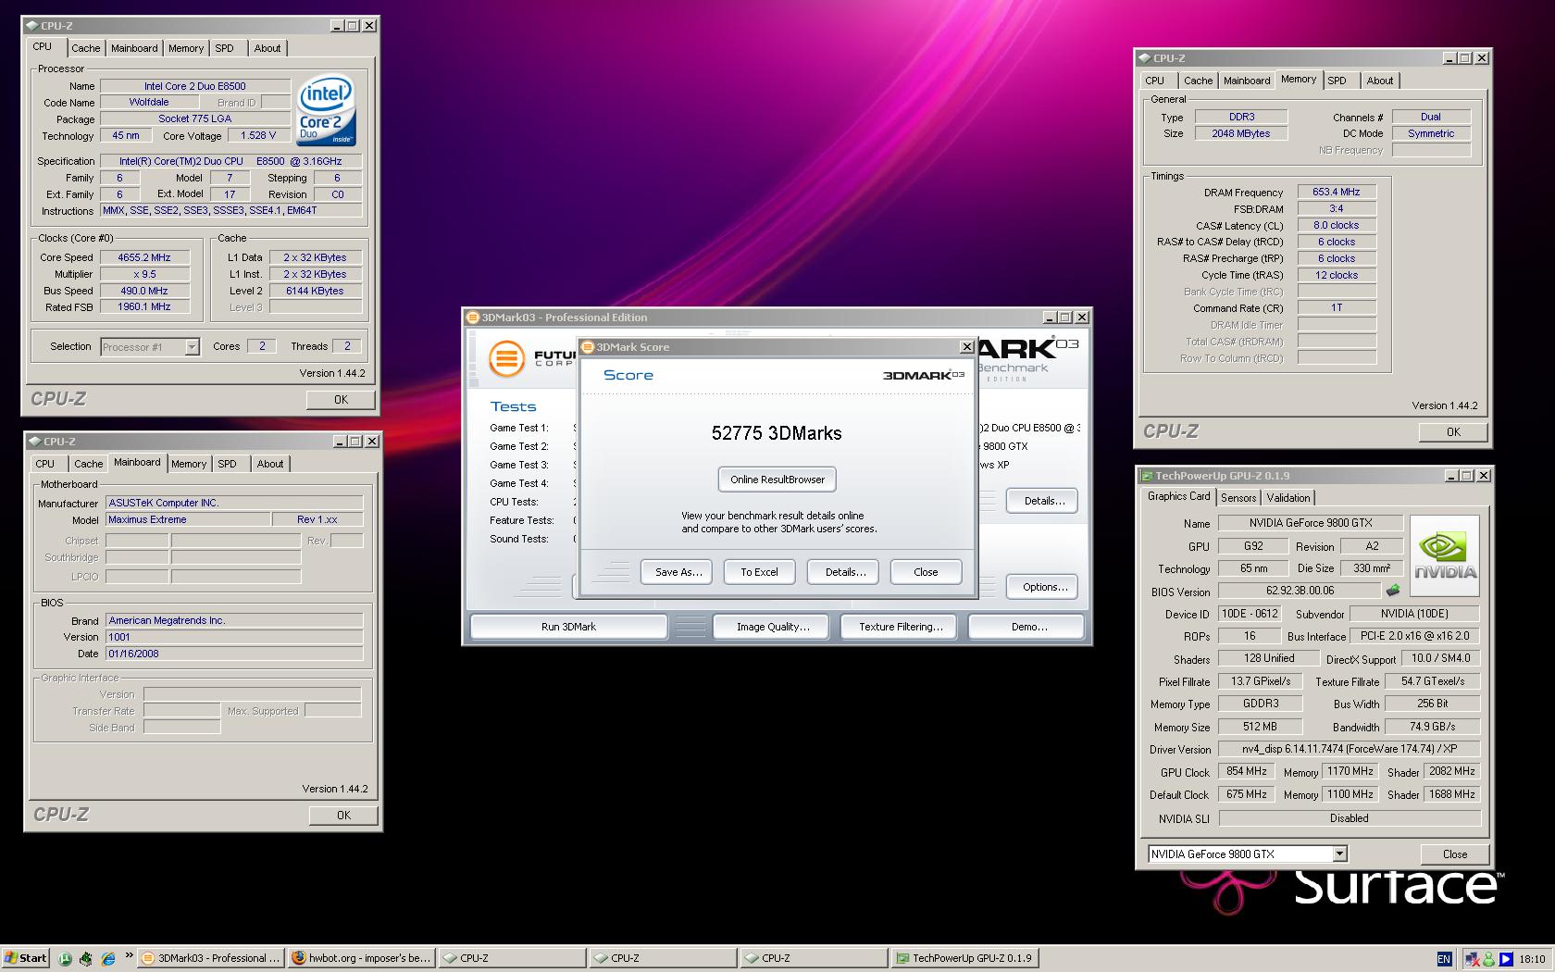1555x972 pixels.
Task: Click the 3DMark Score dialog title icon
Action: 587,347
